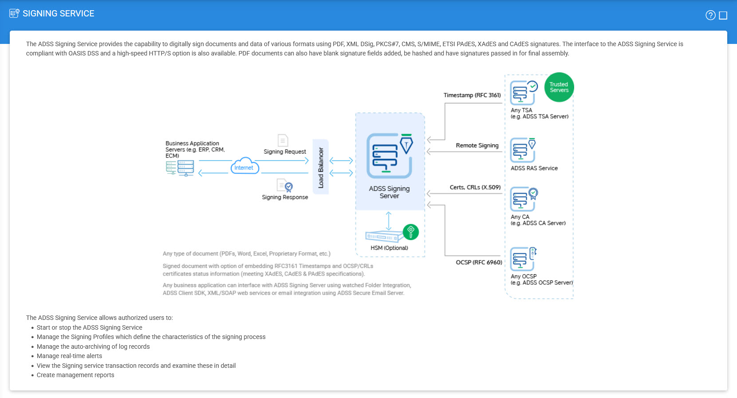Click the green key badge on HSM
This screenshot has width=737, height=398.
click(411, 232)
